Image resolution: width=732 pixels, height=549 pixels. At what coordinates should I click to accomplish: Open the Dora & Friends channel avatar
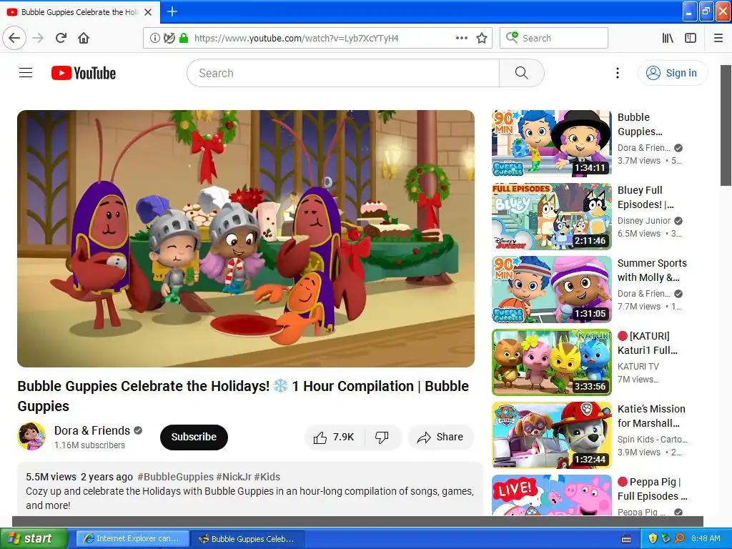pos(31,437)
